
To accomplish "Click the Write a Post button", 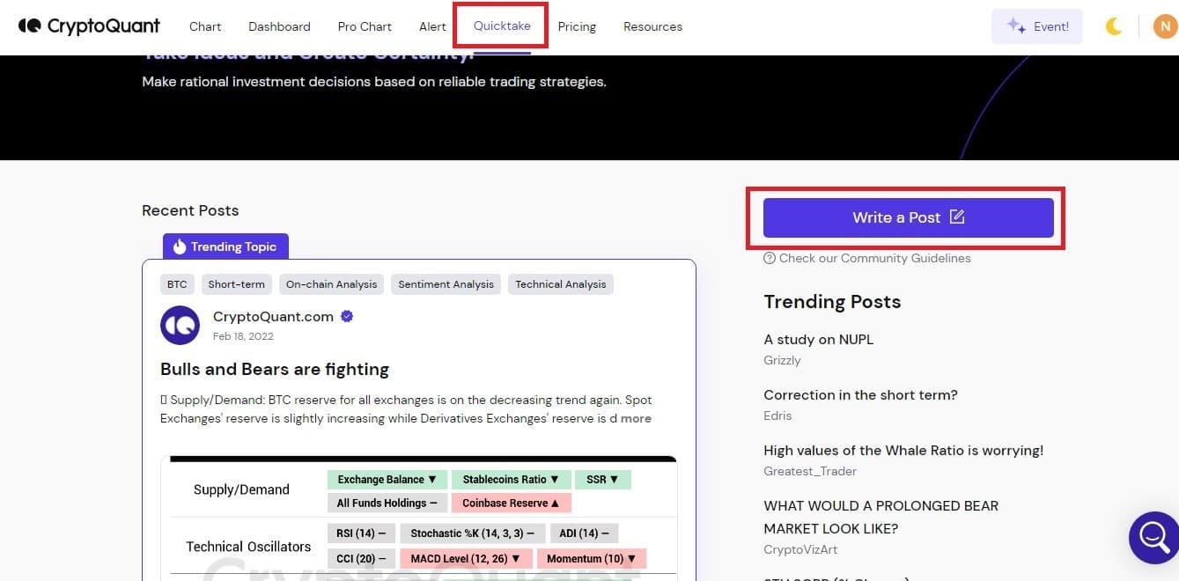I will point(908,217).
